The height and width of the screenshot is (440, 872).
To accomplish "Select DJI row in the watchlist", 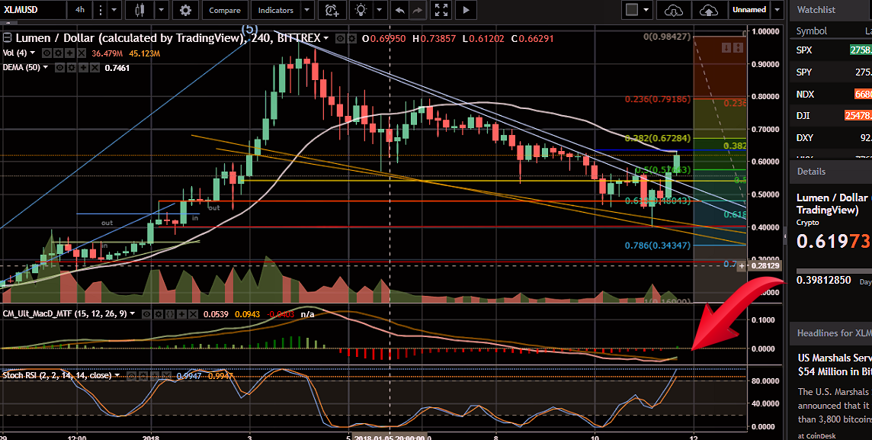I will point(831,116).
